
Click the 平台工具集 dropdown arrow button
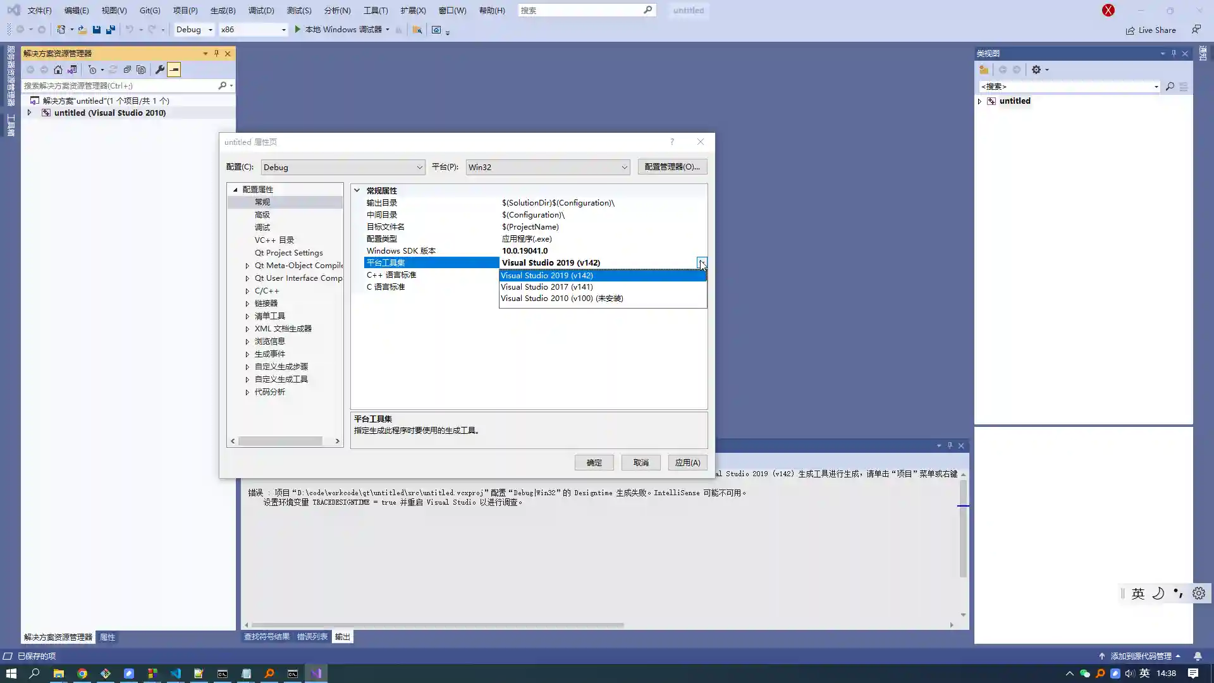[x=702, y=262]
